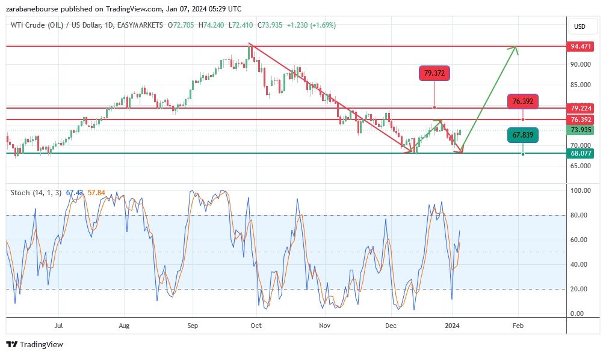606x355 pixels.
Task: Open the USD currency selector
Action: 580,26
